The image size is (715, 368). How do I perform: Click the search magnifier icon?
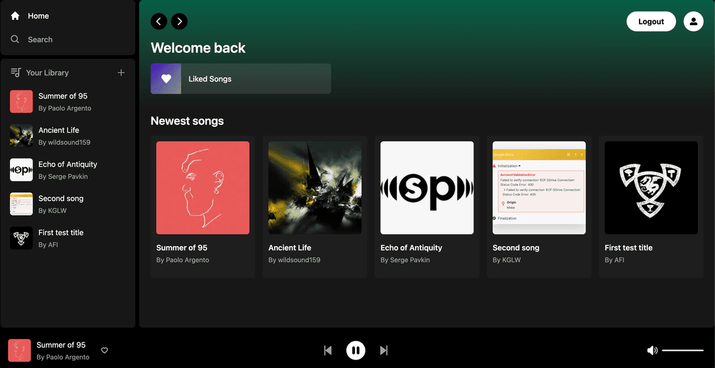(x=15, y=39)
